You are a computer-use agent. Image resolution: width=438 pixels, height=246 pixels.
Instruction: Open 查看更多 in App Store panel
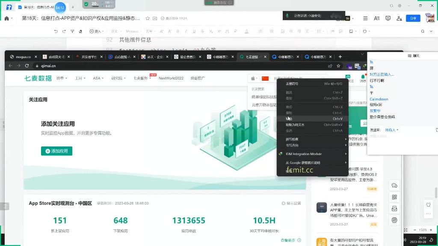pyautogui.click(x=291, y=240)
